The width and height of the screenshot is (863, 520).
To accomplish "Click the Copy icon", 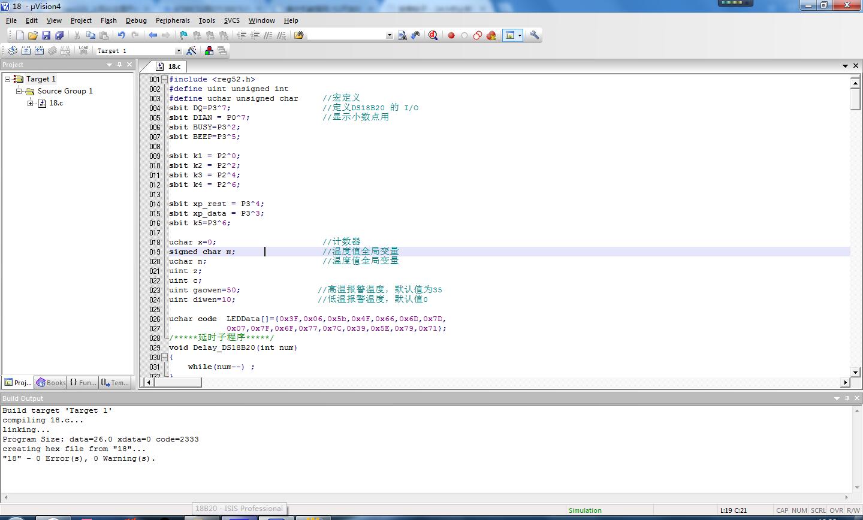I will [x=90, y=35].
